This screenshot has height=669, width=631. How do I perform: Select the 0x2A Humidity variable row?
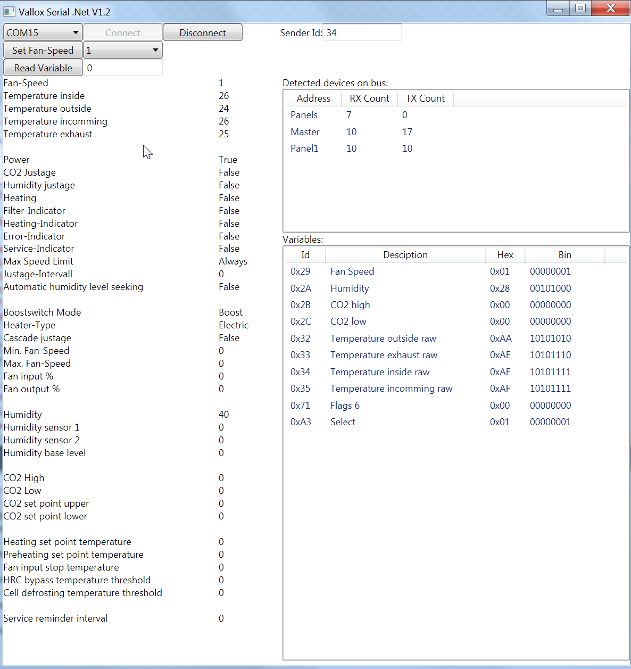[x=456, y=288]
